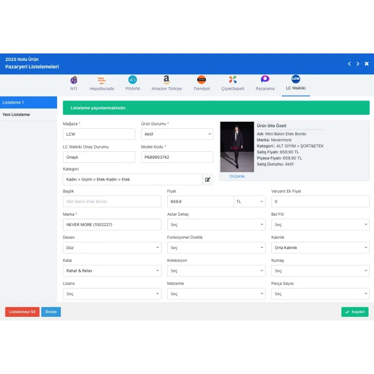Open the TL currency dropdown
374x374 pixels.
pyautogui.click(x=250, y=201)
